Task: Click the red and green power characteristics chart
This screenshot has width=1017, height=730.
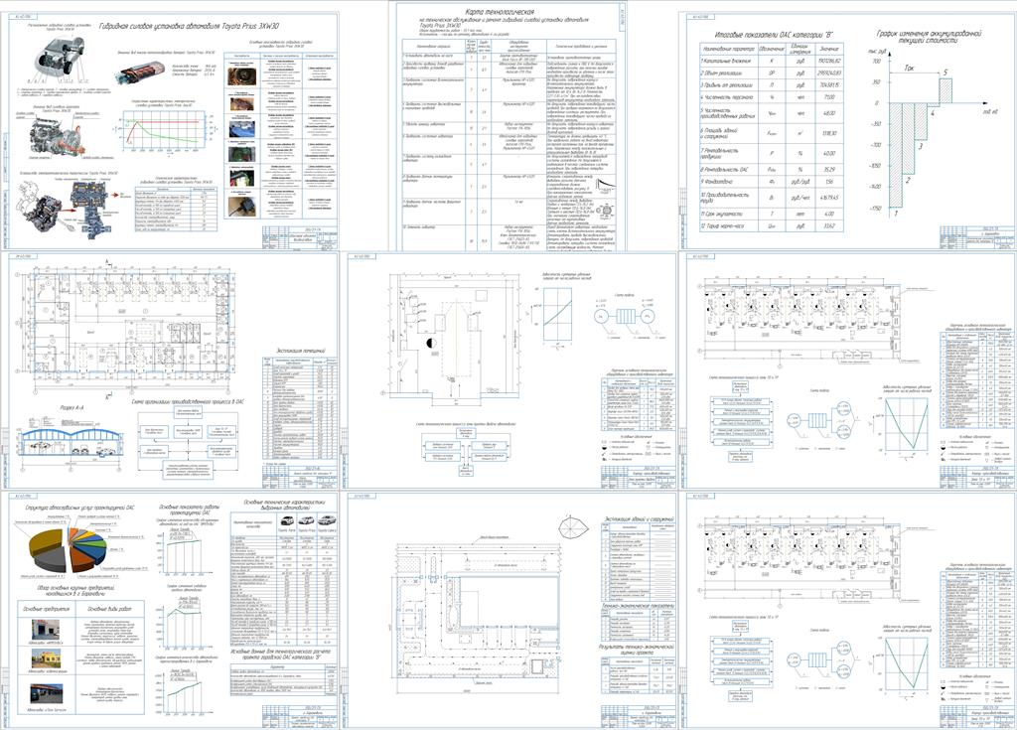Action: (164, 131)
